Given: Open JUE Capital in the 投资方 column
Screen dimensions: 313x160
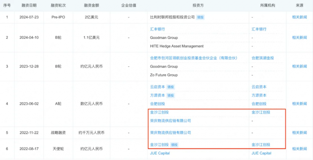Looking at the screenshot, I should [160, 153].
